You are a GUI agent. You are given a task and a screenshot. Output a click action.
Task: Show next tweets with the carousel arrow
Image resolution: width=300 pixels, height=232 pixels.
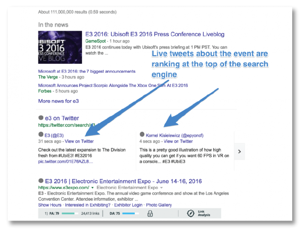pos(240,151)
